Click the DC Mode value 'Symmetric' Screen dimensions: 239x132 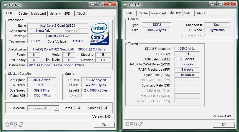coord(217,30)
